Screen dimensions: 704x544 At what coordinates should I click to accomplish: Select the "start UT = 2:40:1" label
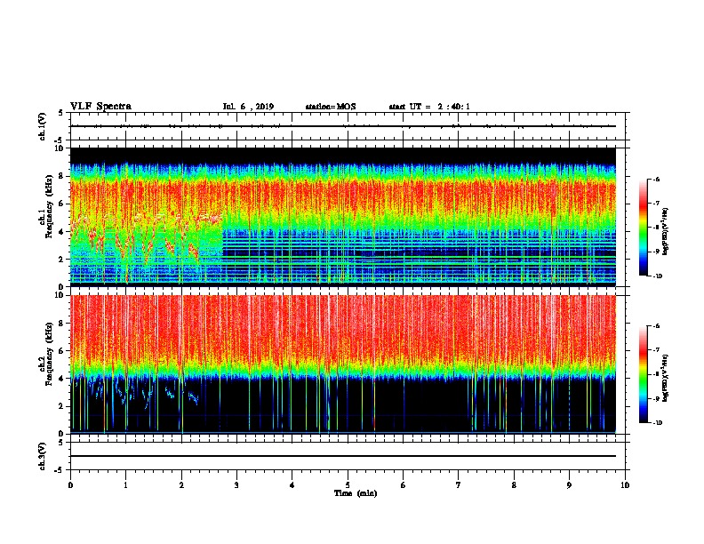pyautogui.click(x=429, y=107)
